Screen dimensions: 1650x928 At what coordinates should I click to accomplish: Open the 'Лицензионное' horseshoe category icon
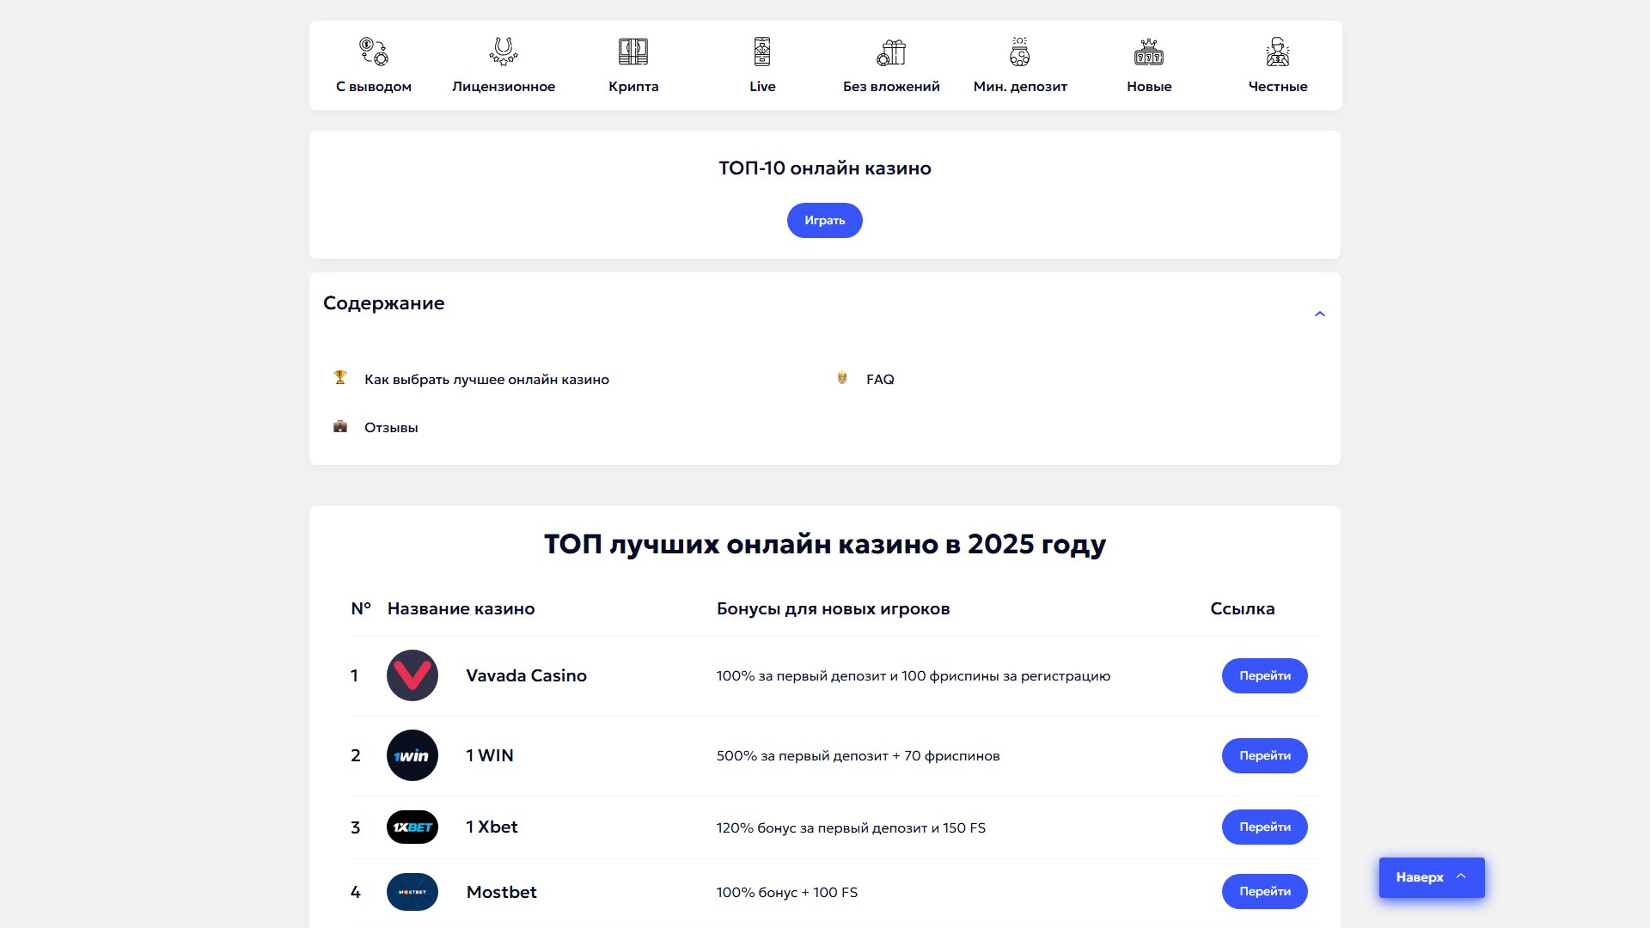[x=504, y=52]
